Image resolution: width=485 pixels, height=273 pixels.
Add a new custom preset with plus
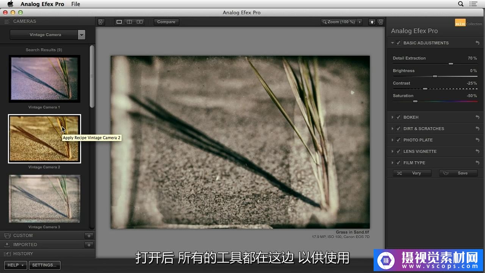[89, 236]
